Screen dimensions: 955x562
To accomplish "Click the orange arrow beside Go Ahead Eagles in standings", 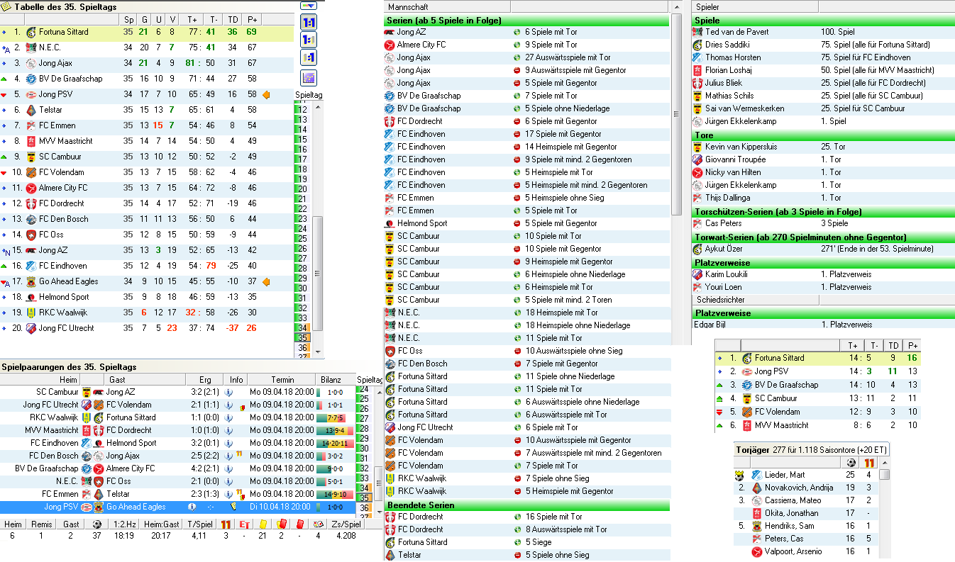I will [x=266, y=281].
